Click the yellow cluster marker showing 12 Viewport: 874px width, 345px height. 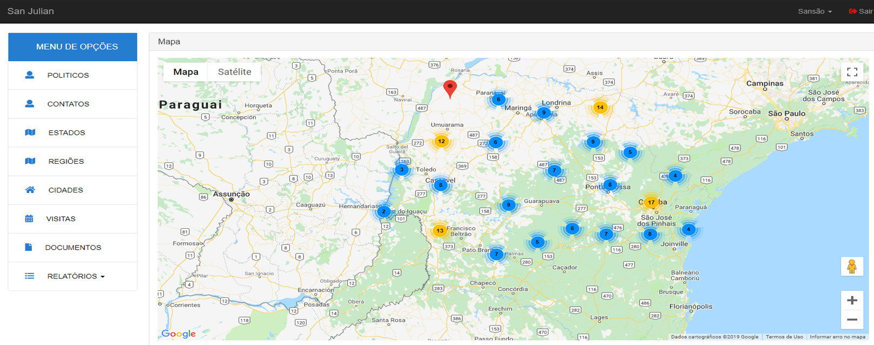(441, 141)
